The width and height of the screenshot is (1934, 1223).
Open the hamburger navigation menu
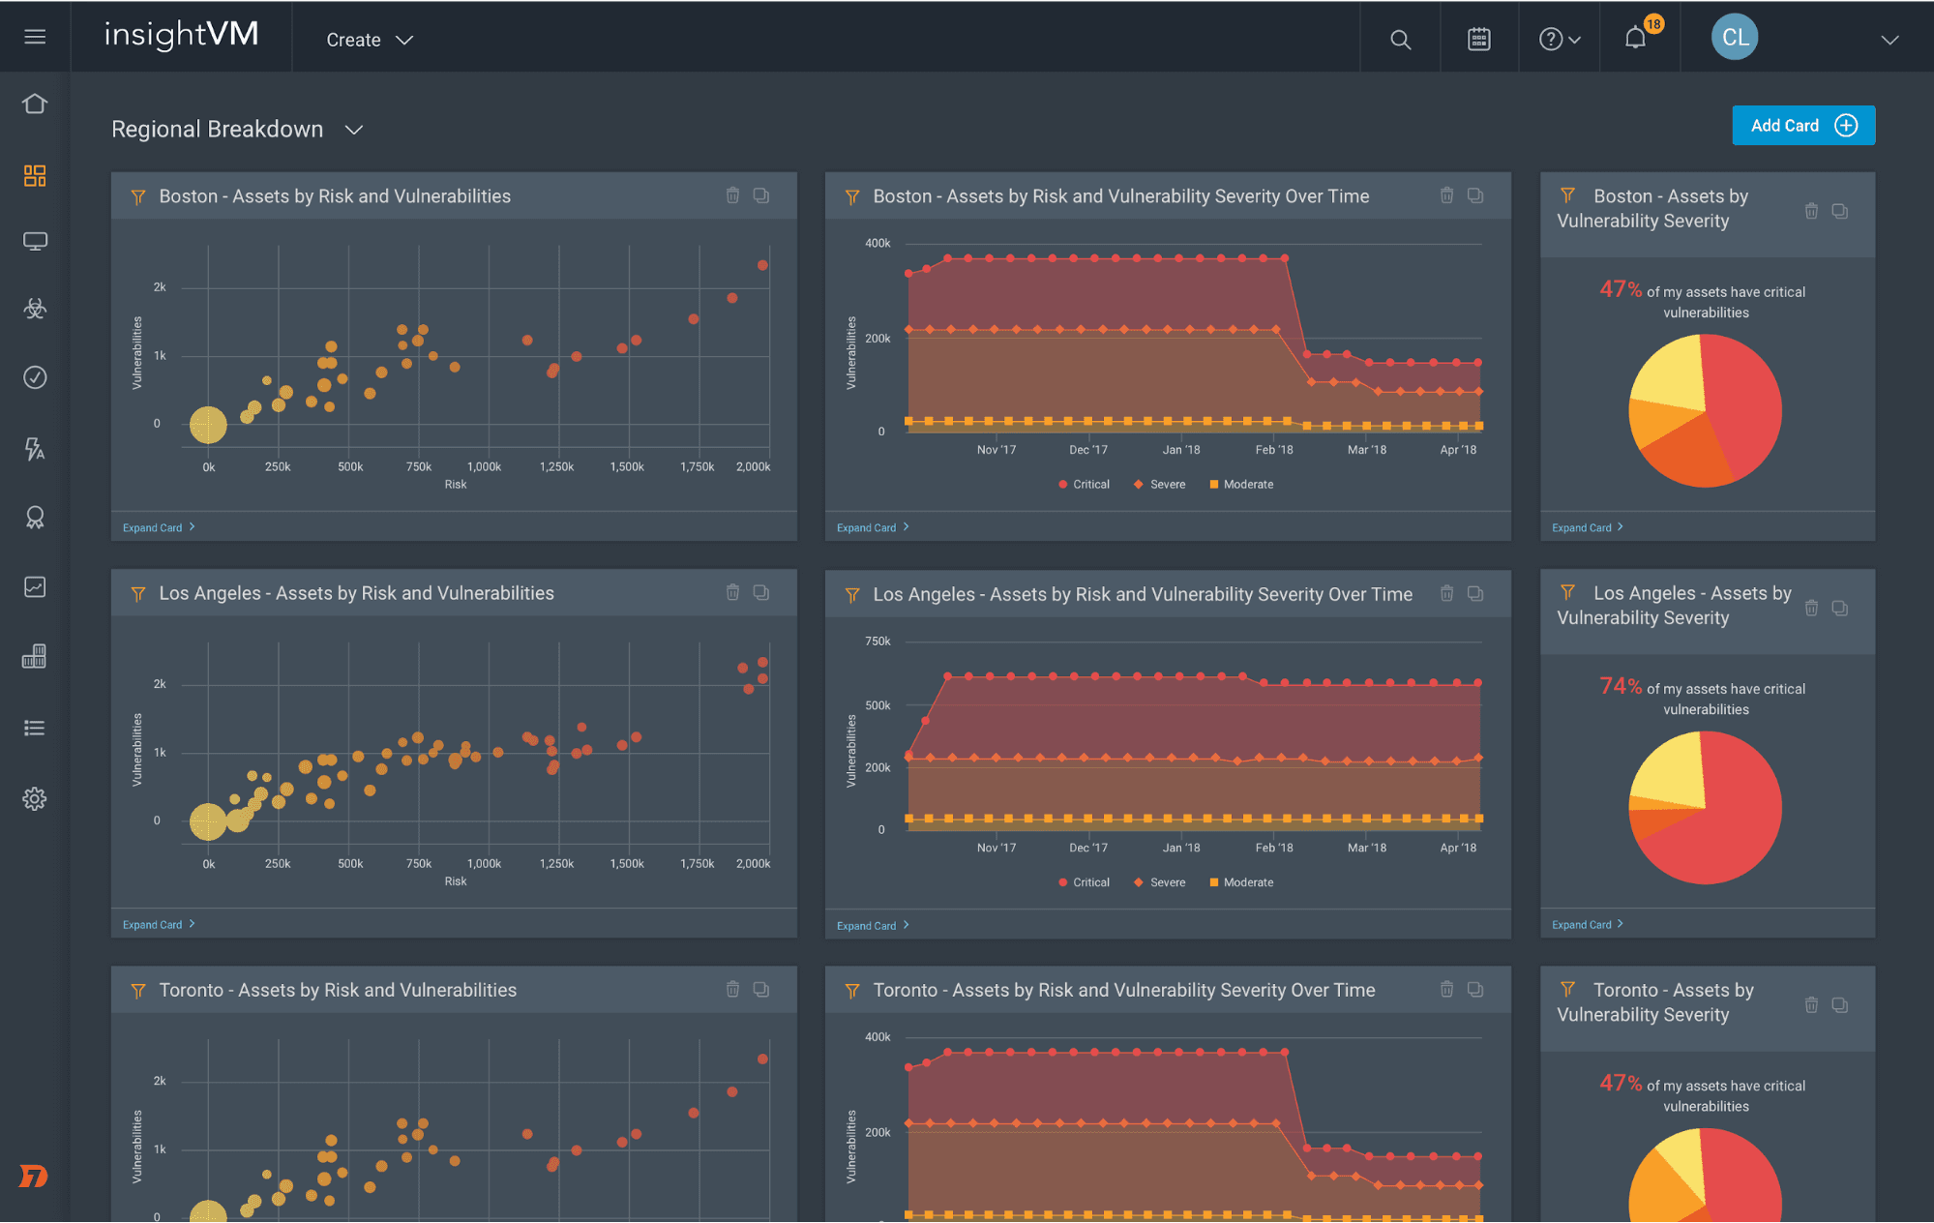(x=35, y=36)
